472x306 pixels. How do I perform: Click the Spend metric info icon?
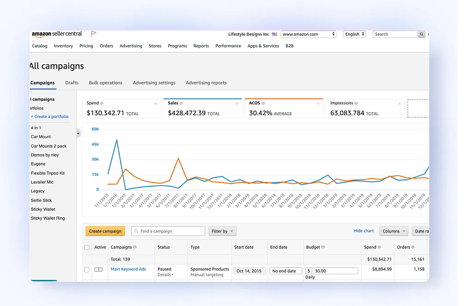click(103, 103)
